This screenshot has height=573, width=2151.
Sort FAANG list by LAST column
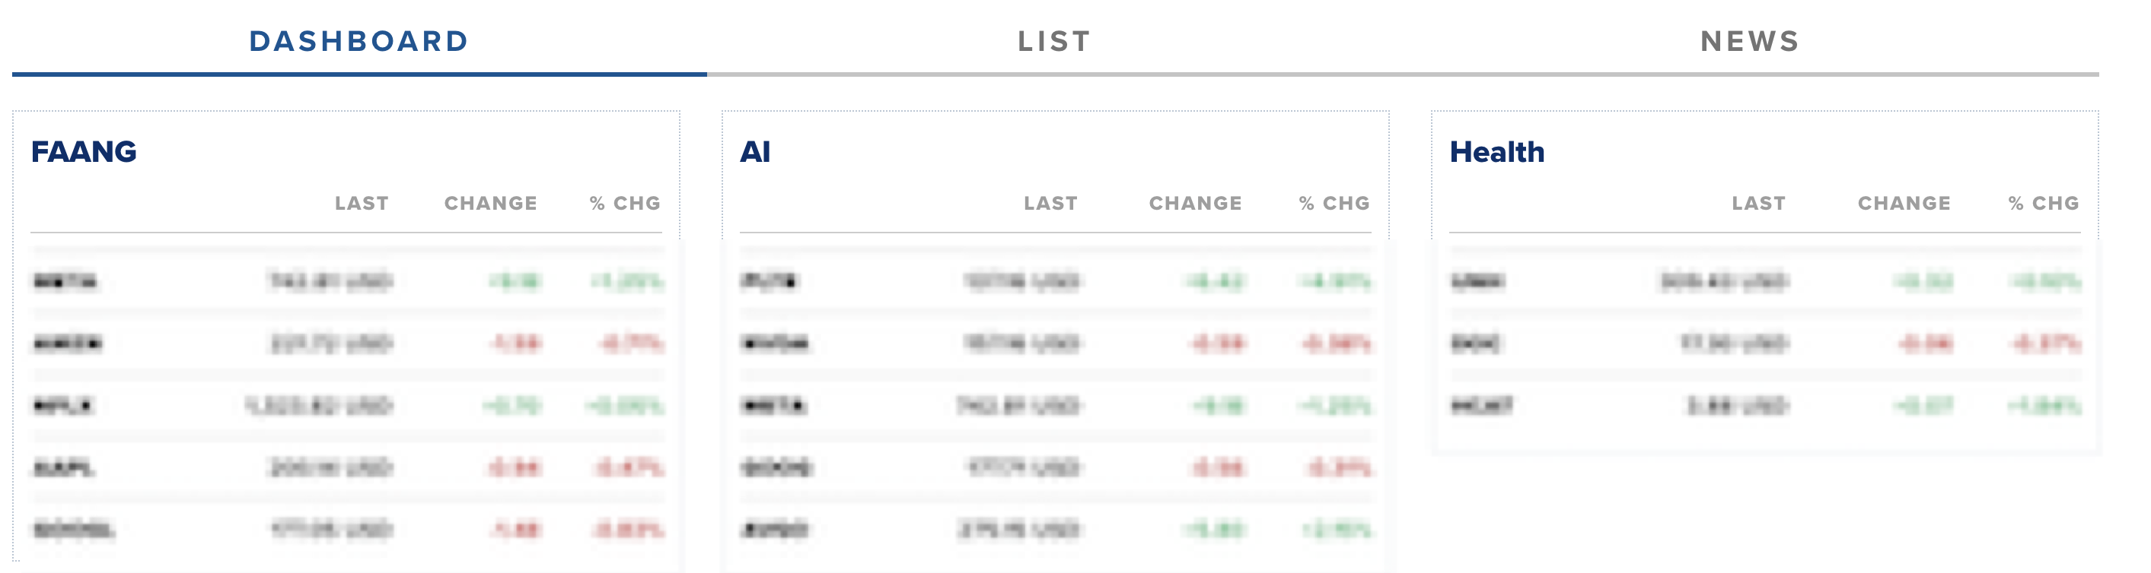pos(362,204)
